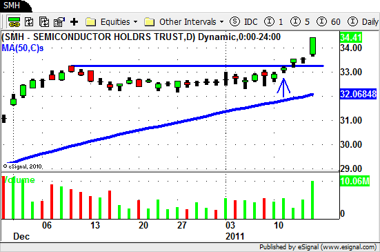This screenshot has width=380, height=252.
Task: Switch to the Daily interval
Action: click(363, 22)
